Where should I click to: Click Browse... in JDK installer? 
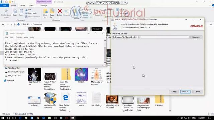point(196,37)
